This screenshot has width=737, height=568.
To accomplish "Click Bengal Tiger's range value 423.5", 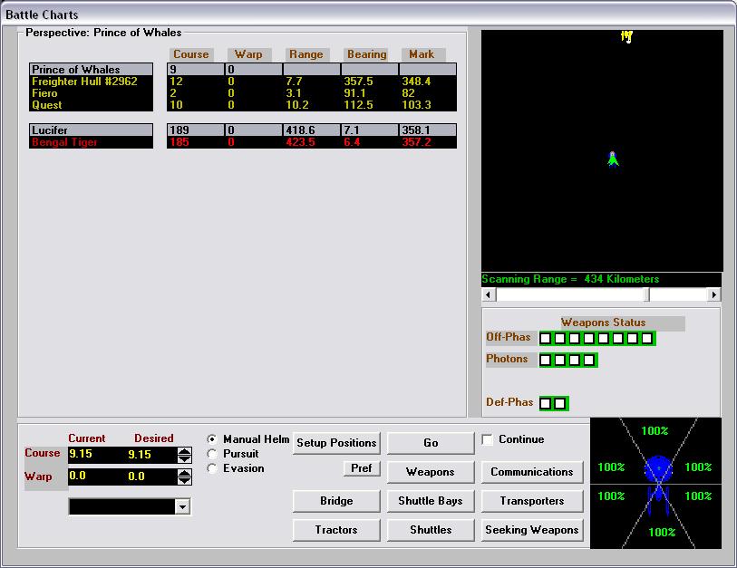I will pyautogui.click(x=300, y=142).
